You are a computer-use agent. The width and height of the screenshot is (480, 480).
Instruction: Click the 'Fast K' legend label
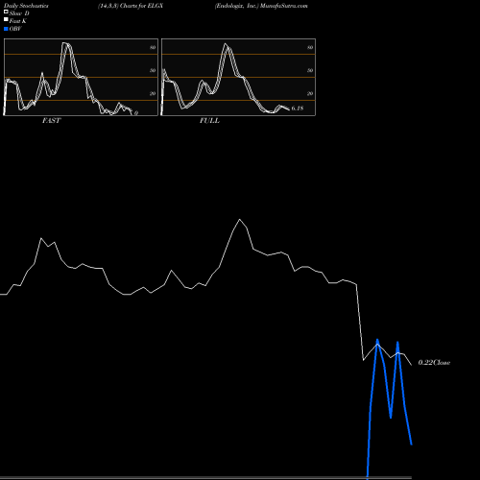18,21
